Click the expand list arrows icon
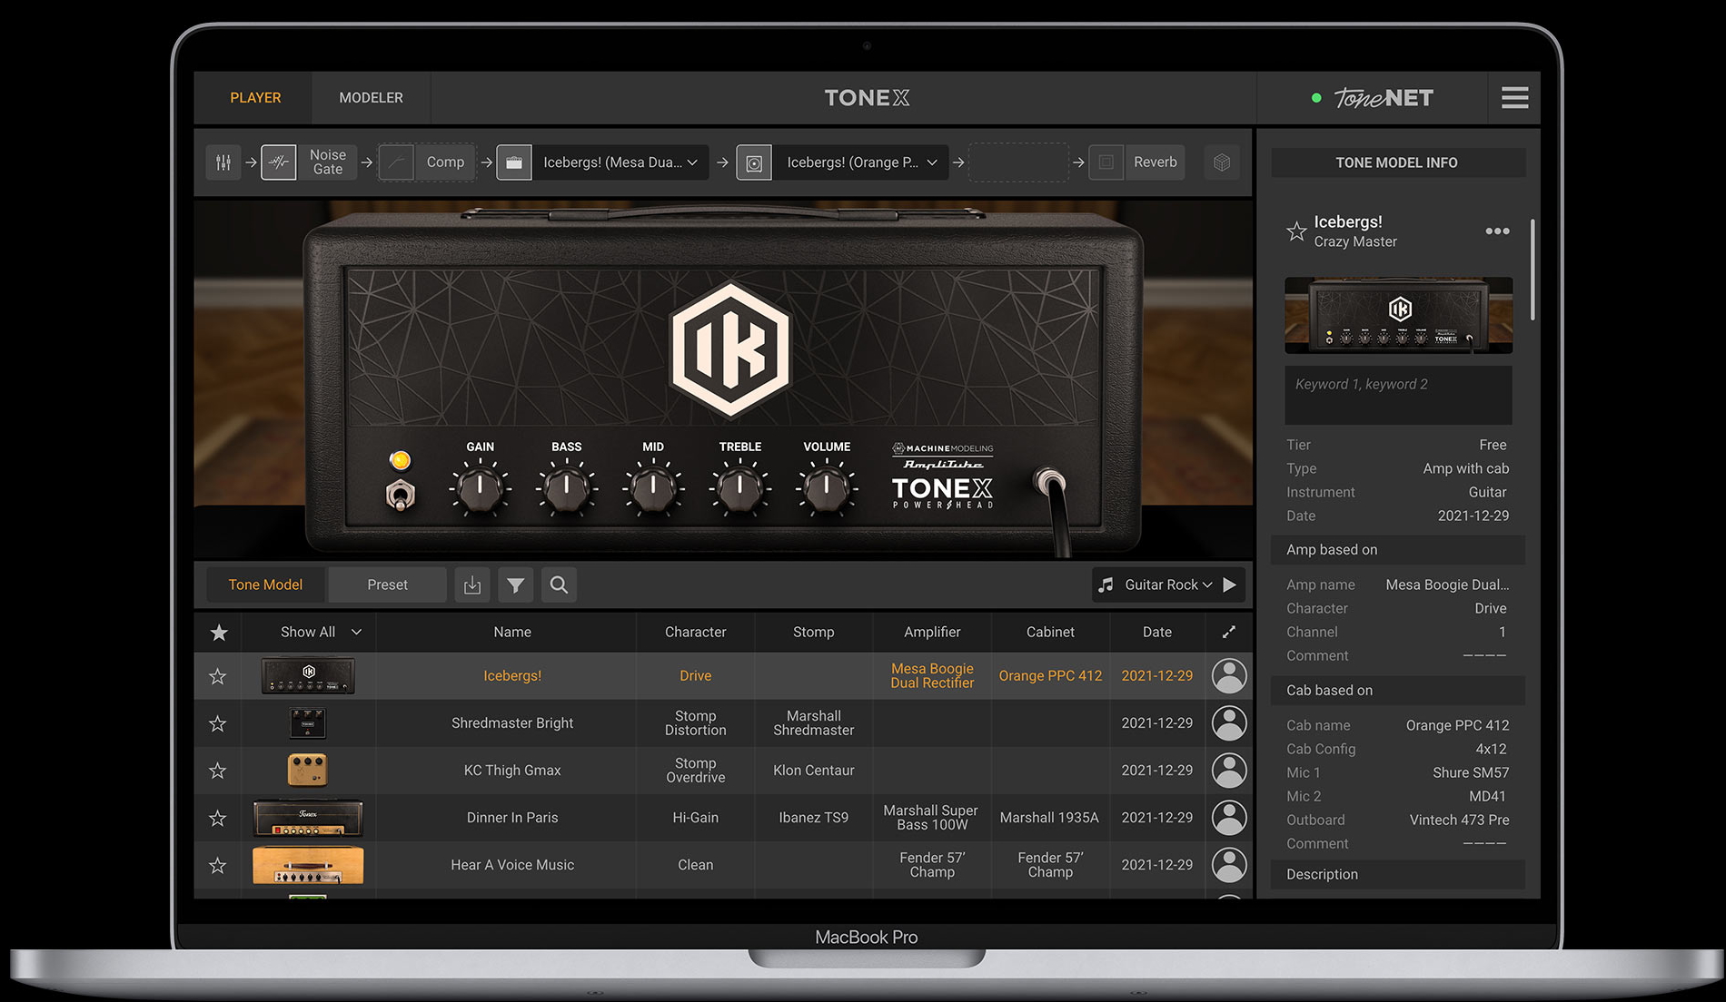The height and width of the screenshot is (1002, 1726). click(x=1229, y=632)
